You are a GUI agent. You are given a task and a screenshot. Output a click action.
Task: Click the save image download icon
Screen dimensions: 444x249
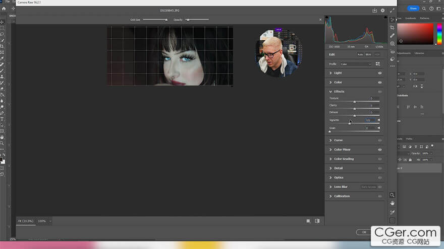375,10
